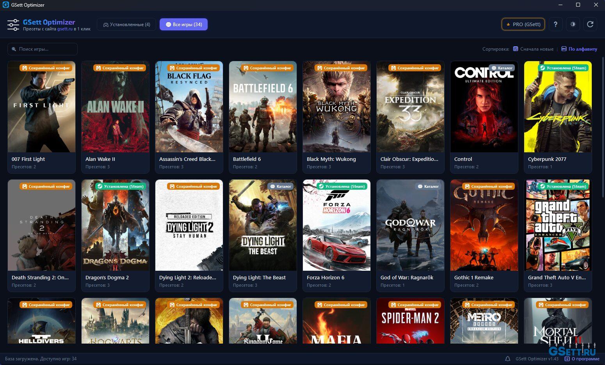Viewport: 605px width, 365px height.
Task: Click Сохранённый конфиг badge on Battlefield 6
Action: click(x=267, y=68)
